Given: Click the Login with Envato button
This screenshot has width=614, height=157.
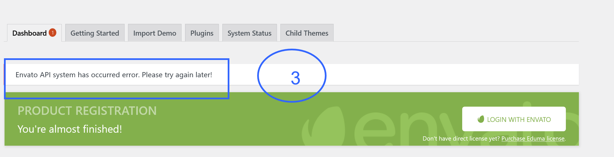Looking at the screenshot, I should point(514,119).
